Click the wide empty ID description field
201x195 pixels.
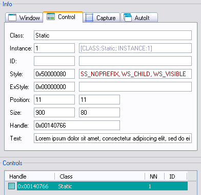click(135, 61)
